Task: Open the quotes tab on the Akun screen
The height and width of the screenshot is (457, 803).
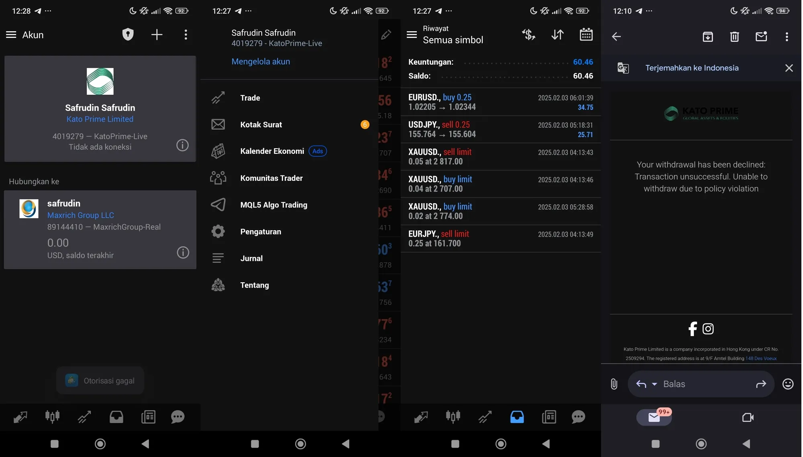Action: click(20, 417)
